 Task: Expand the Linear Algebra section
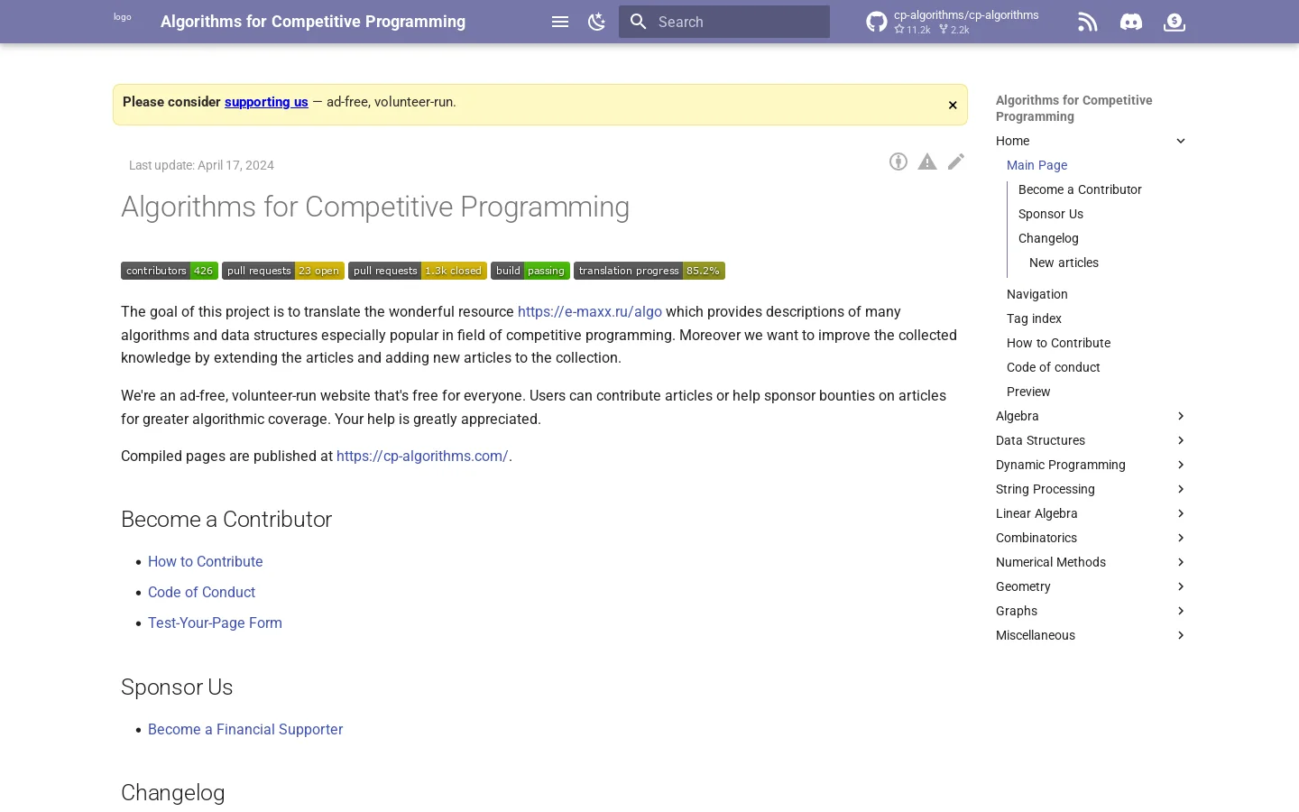[1181, 513]
